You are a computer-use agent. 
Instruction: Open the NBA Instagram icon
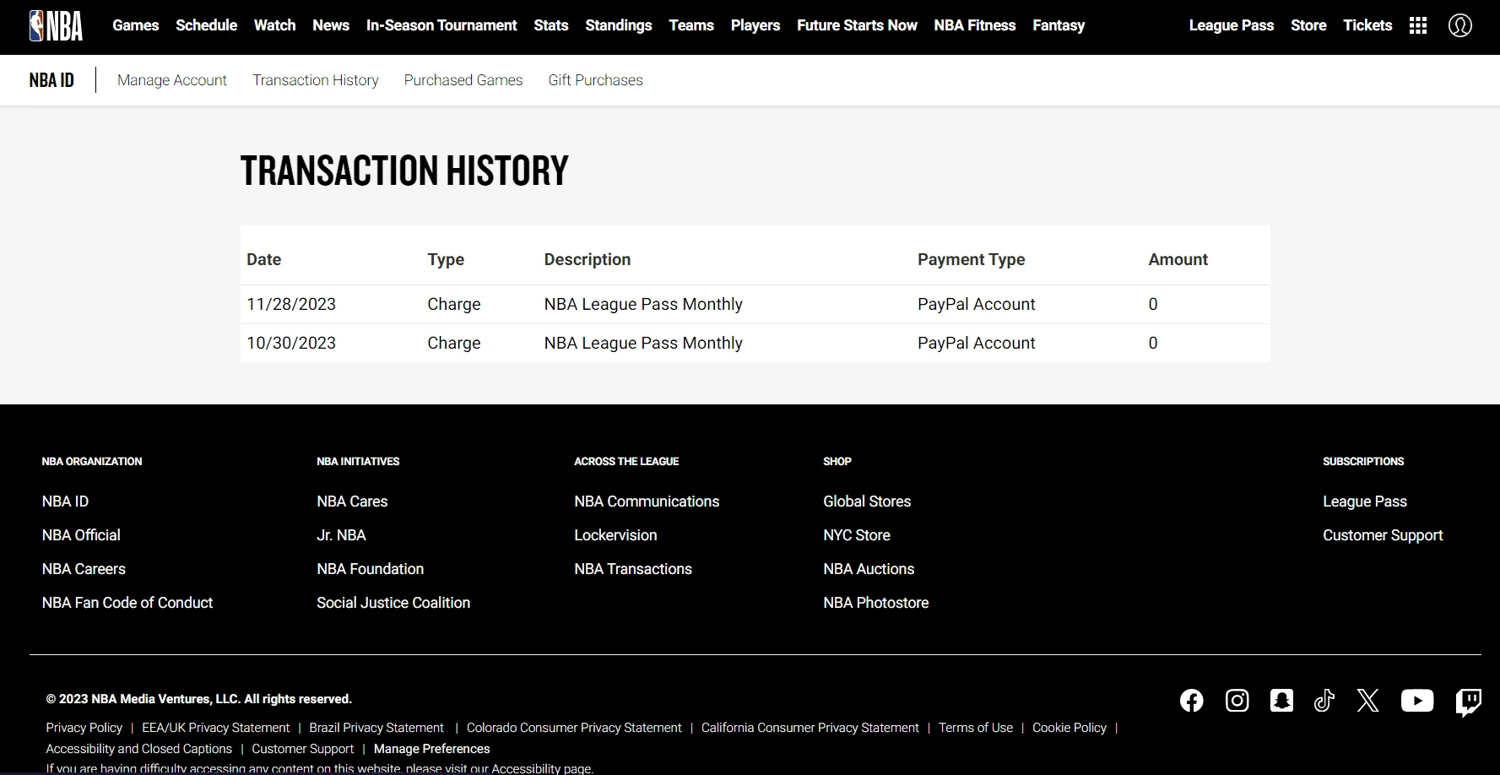(1237, 701)
